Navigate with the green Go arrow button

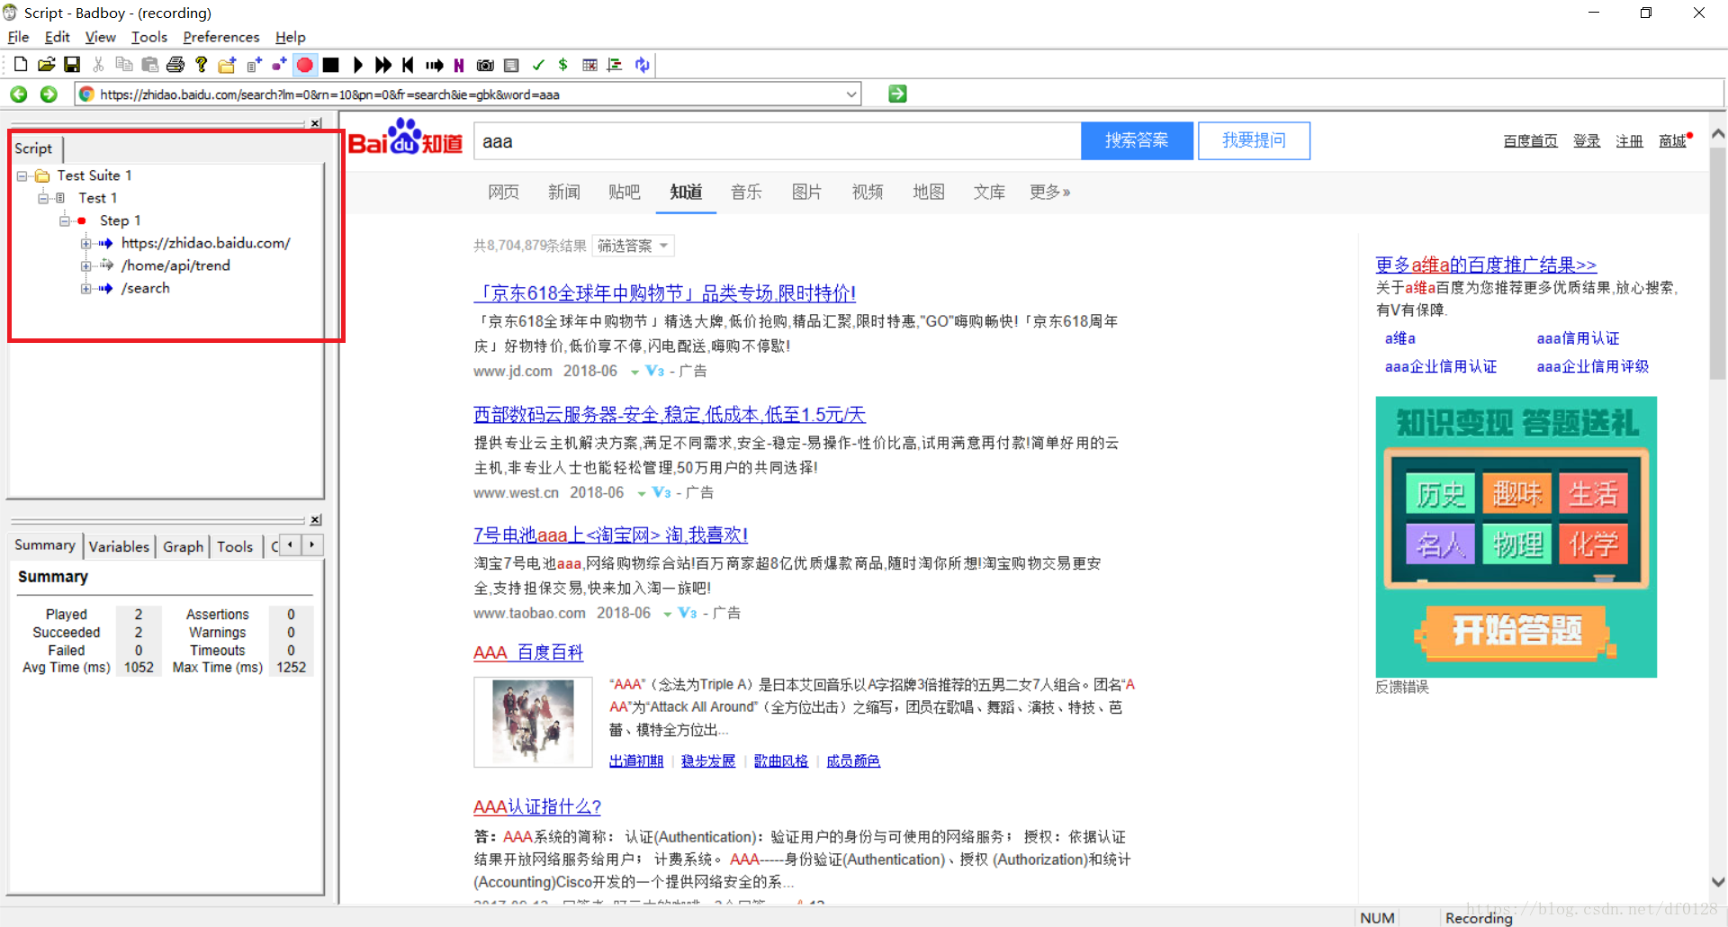[897, 94]
